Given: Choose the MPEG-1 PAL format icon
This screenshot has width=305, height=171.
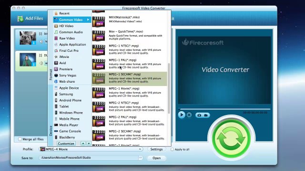Looking at the screenshot, I should coord(99,65).
